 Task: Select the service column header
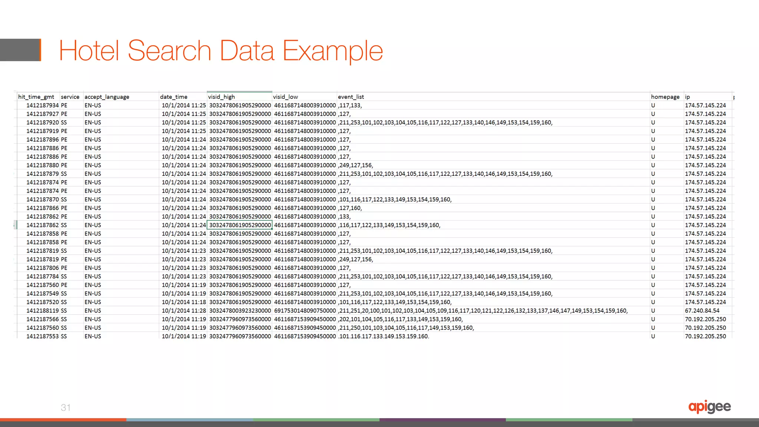pos(71,97)
